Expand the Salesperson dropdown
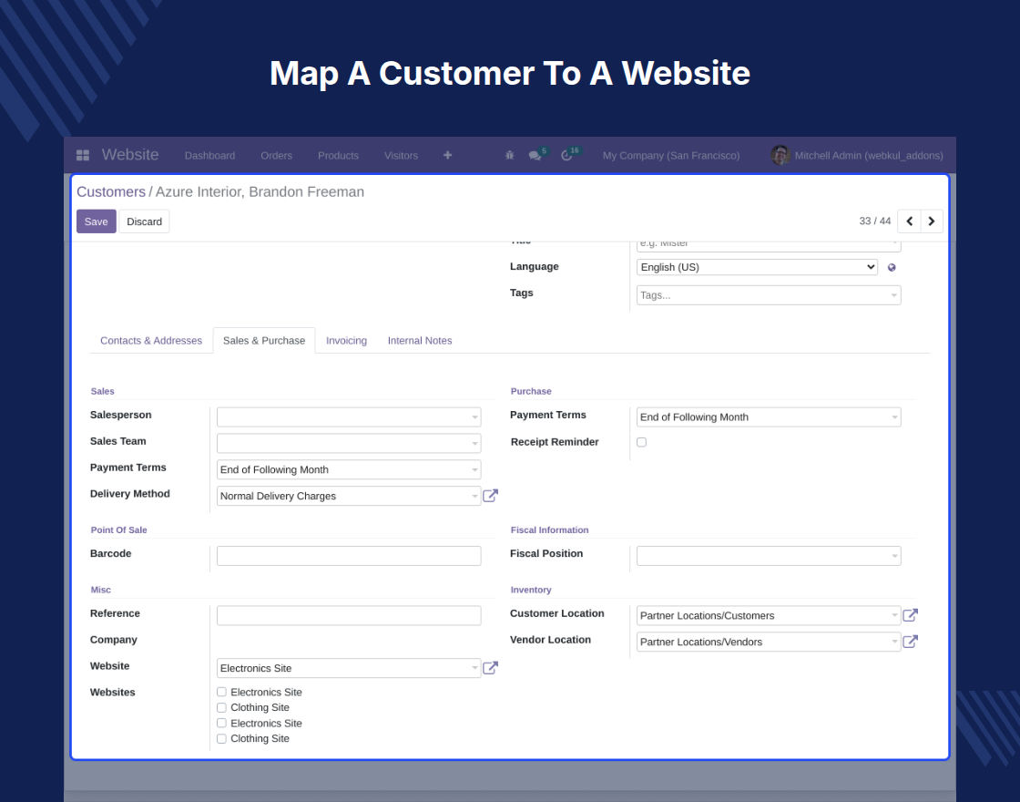 pos(349,416)
